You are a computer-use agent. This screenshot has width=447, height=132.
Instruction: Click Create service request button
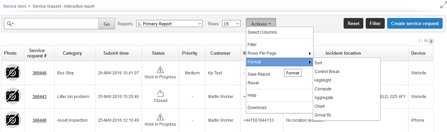tap(415, 23)
